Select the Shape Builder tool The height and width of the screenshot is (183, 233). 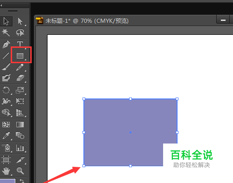click(x=6, y=112)
